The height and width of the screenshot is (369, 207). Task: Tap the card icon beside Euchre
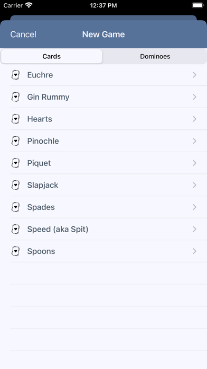[x=15, y=75]
